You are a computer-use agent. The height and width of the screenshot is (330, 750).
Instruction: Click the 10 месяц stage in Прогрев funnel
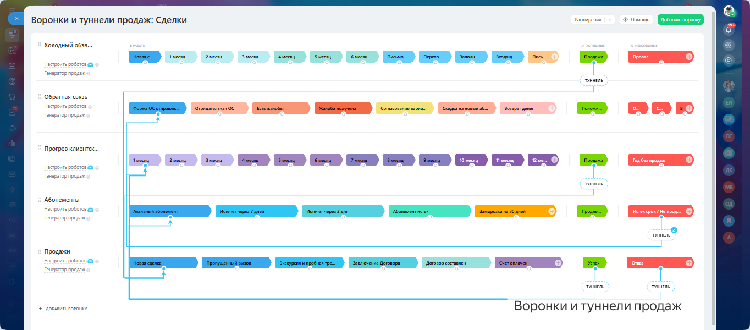point(471,160)
